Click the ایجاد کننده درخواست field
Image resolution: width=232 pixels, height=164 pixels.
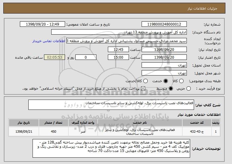(x=127, y=41)
